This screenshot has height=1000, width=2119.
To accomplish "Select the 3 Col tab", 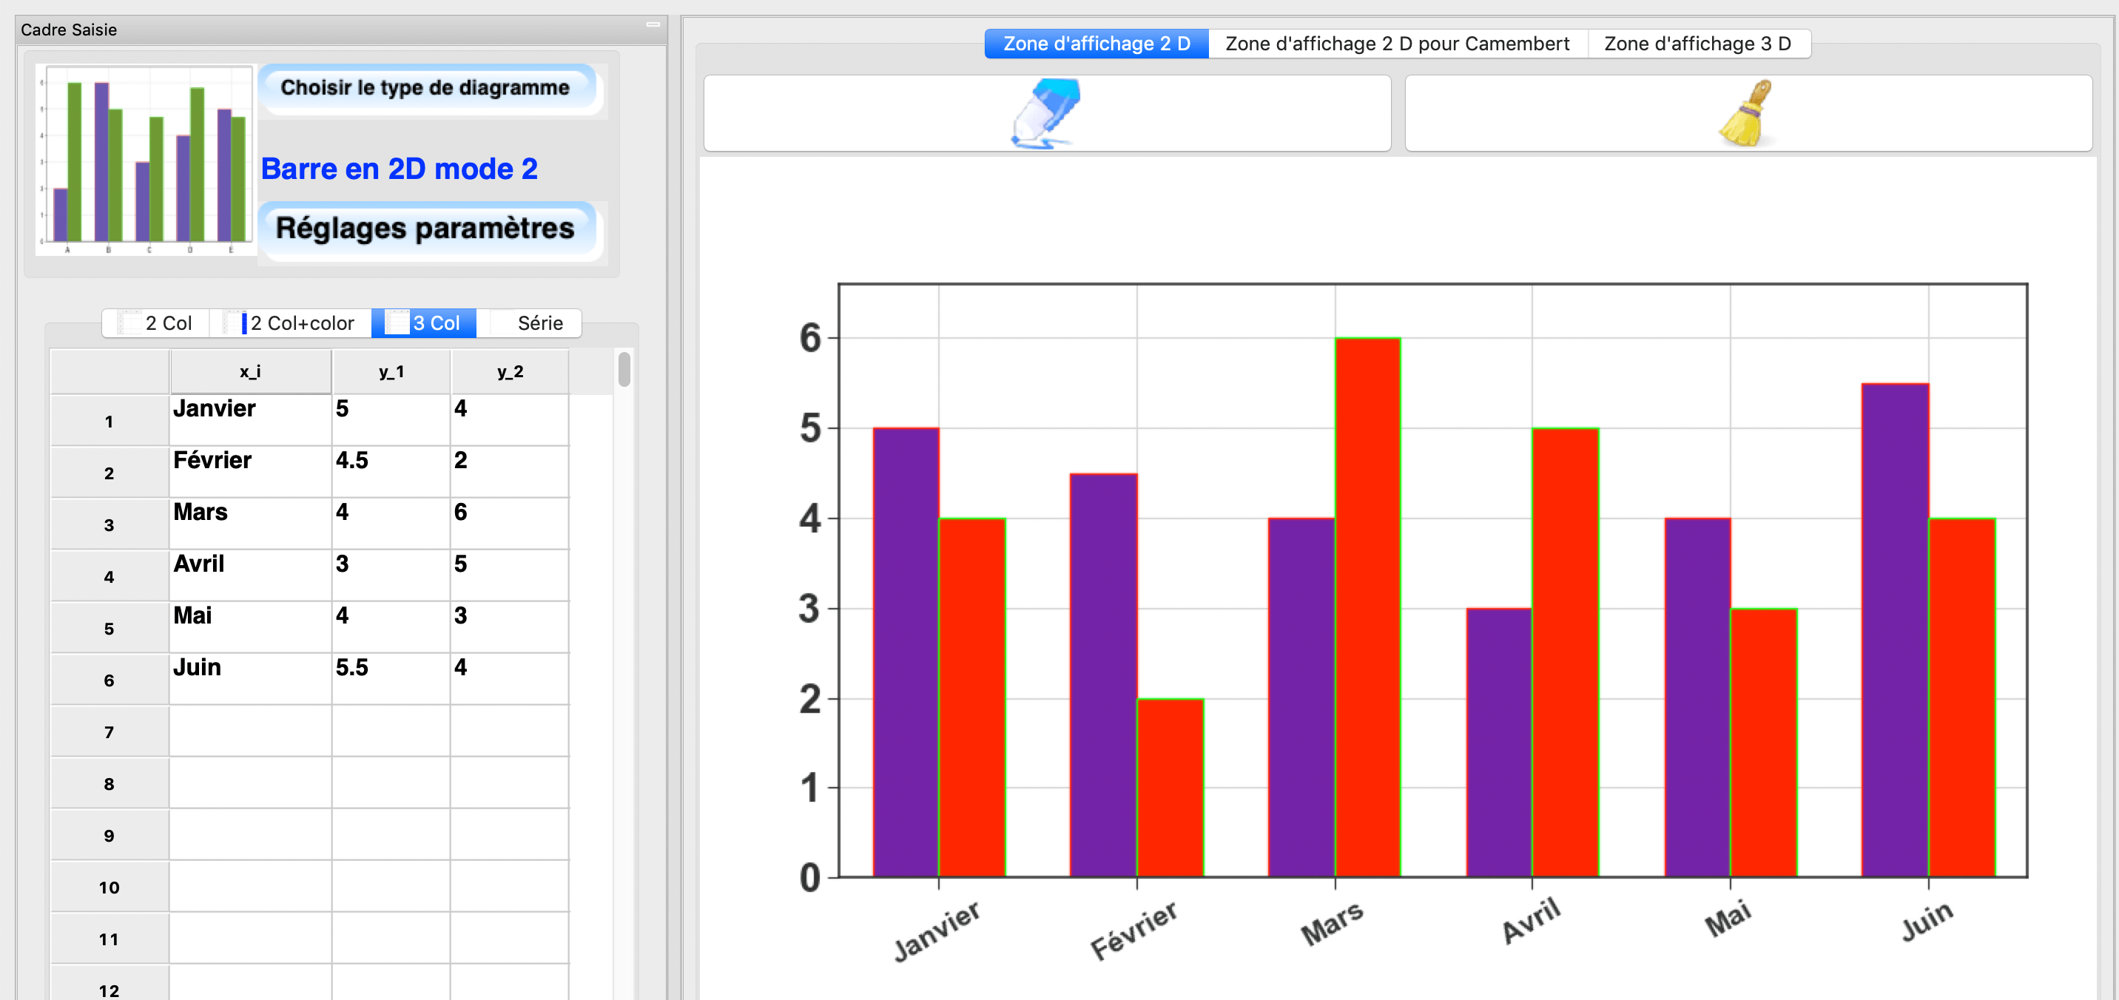I will 425,323.
